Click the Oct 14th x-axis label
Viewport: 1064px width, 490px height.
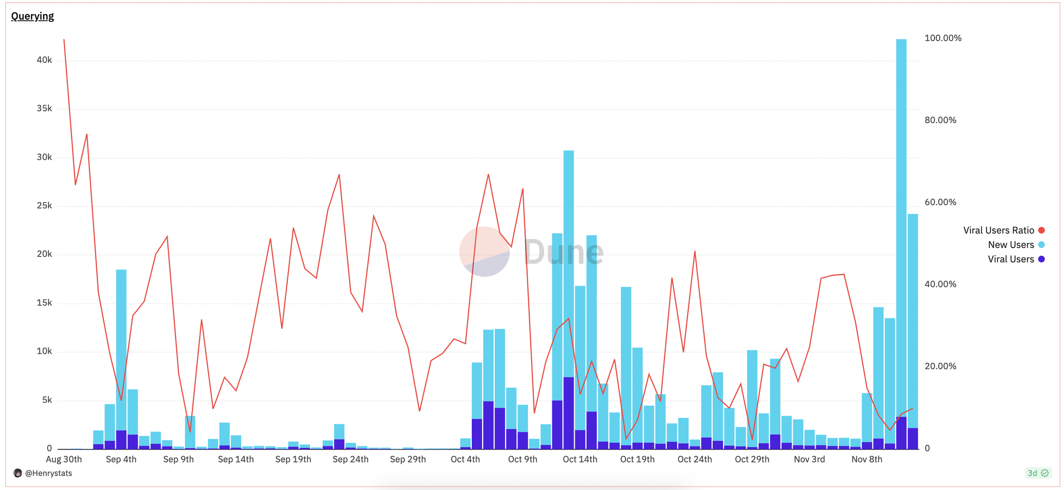point(580,459)
